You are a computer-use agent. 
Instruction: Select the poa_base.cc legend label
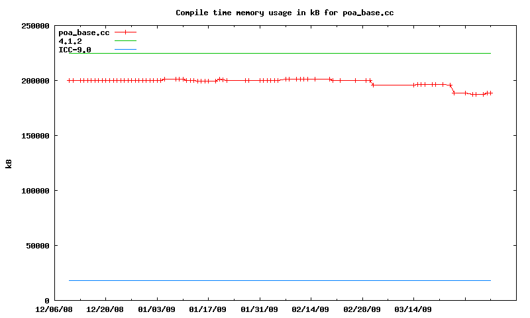point(83,32)
